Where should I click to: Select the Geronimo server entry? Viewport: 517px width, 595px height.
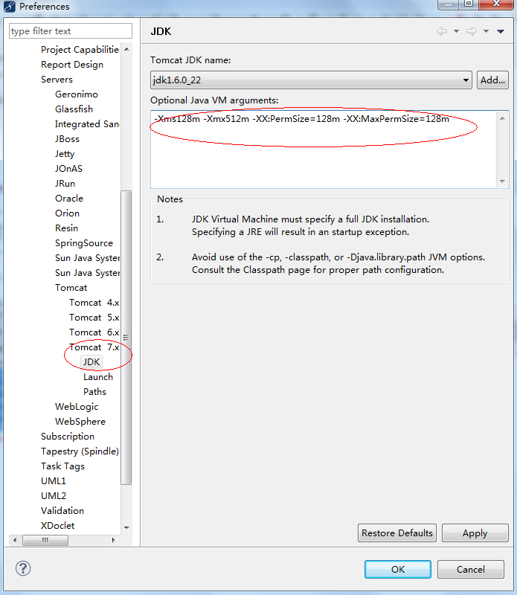coord(77,94)
